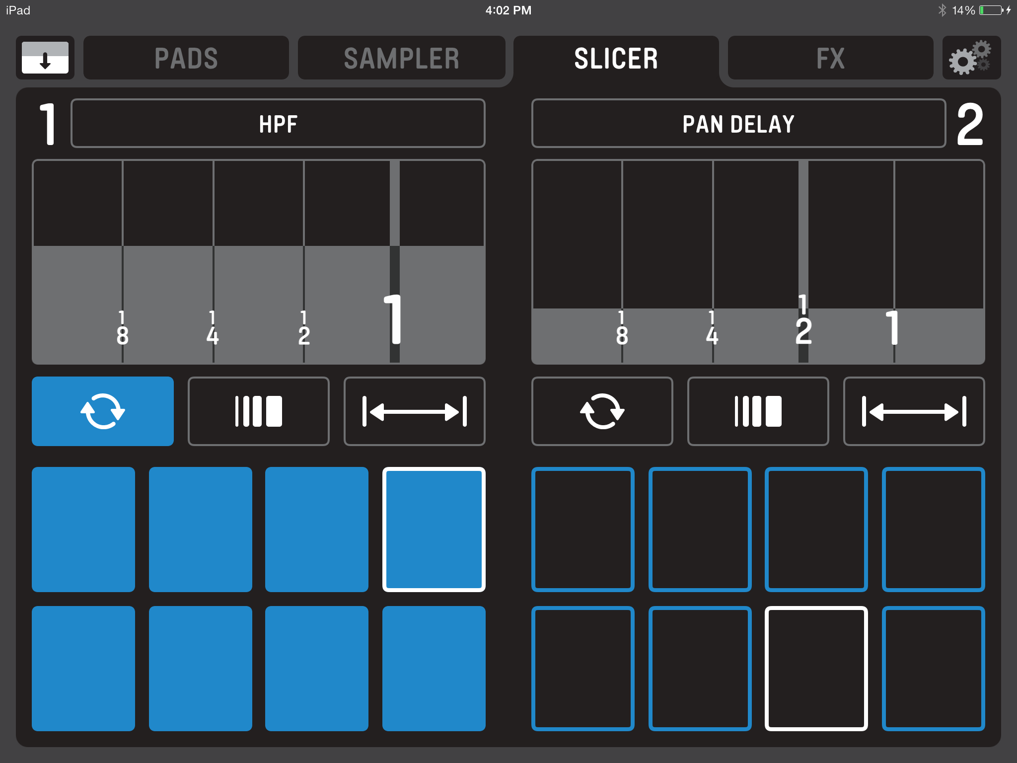Viewport: 1017px width, 763px height.
Task: Choose the 1 beat marker on deck 2
Action: 893,327
